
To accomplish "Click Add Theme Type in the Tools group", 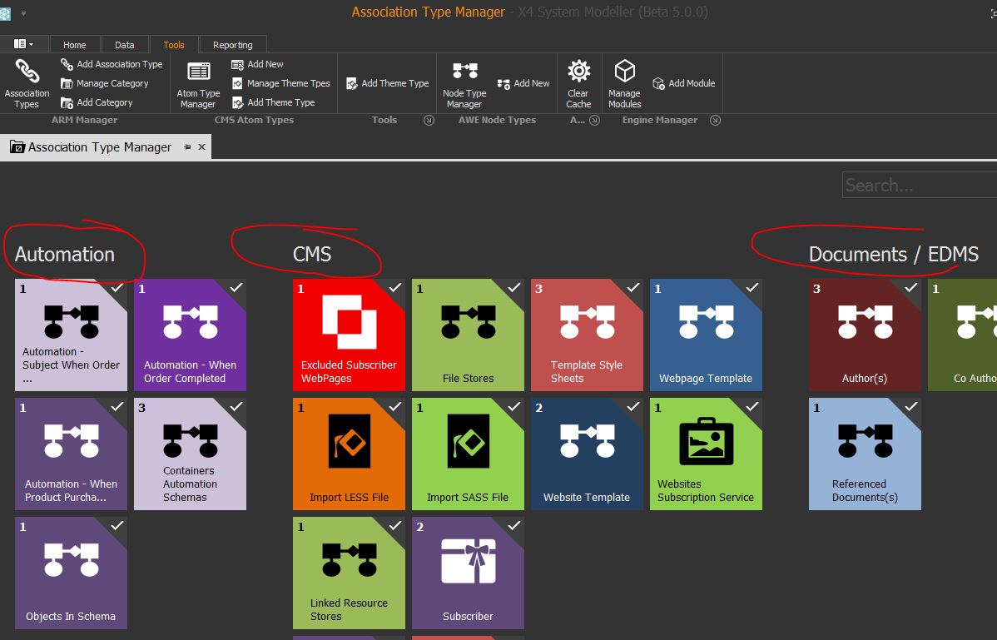I will tap(387, 83).
